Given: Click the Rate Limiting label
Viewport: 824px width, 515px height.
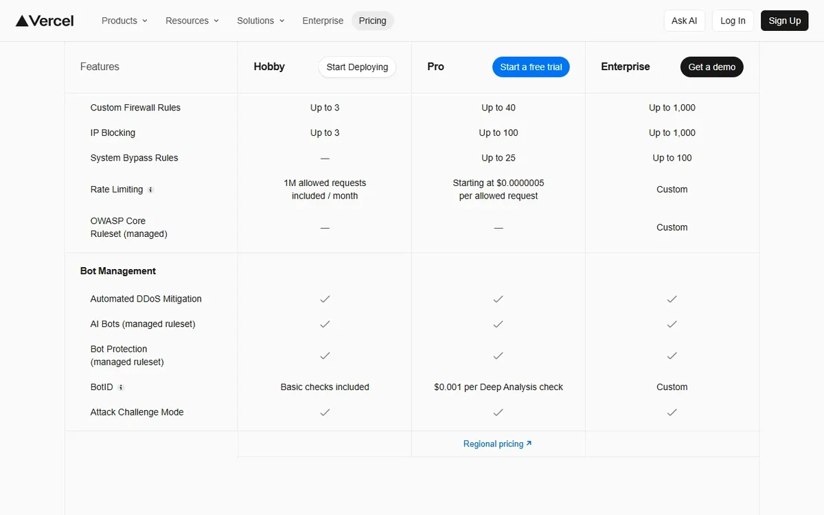Looking at the screenshot, I should 117,190.
